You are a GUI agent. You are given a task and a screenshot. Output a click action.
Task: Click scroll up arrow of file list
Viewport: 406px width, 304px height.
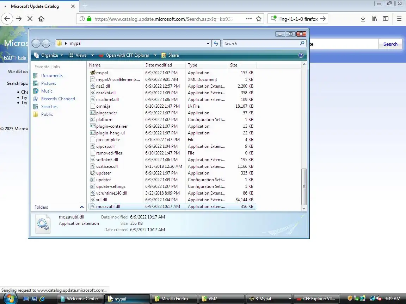304,64
